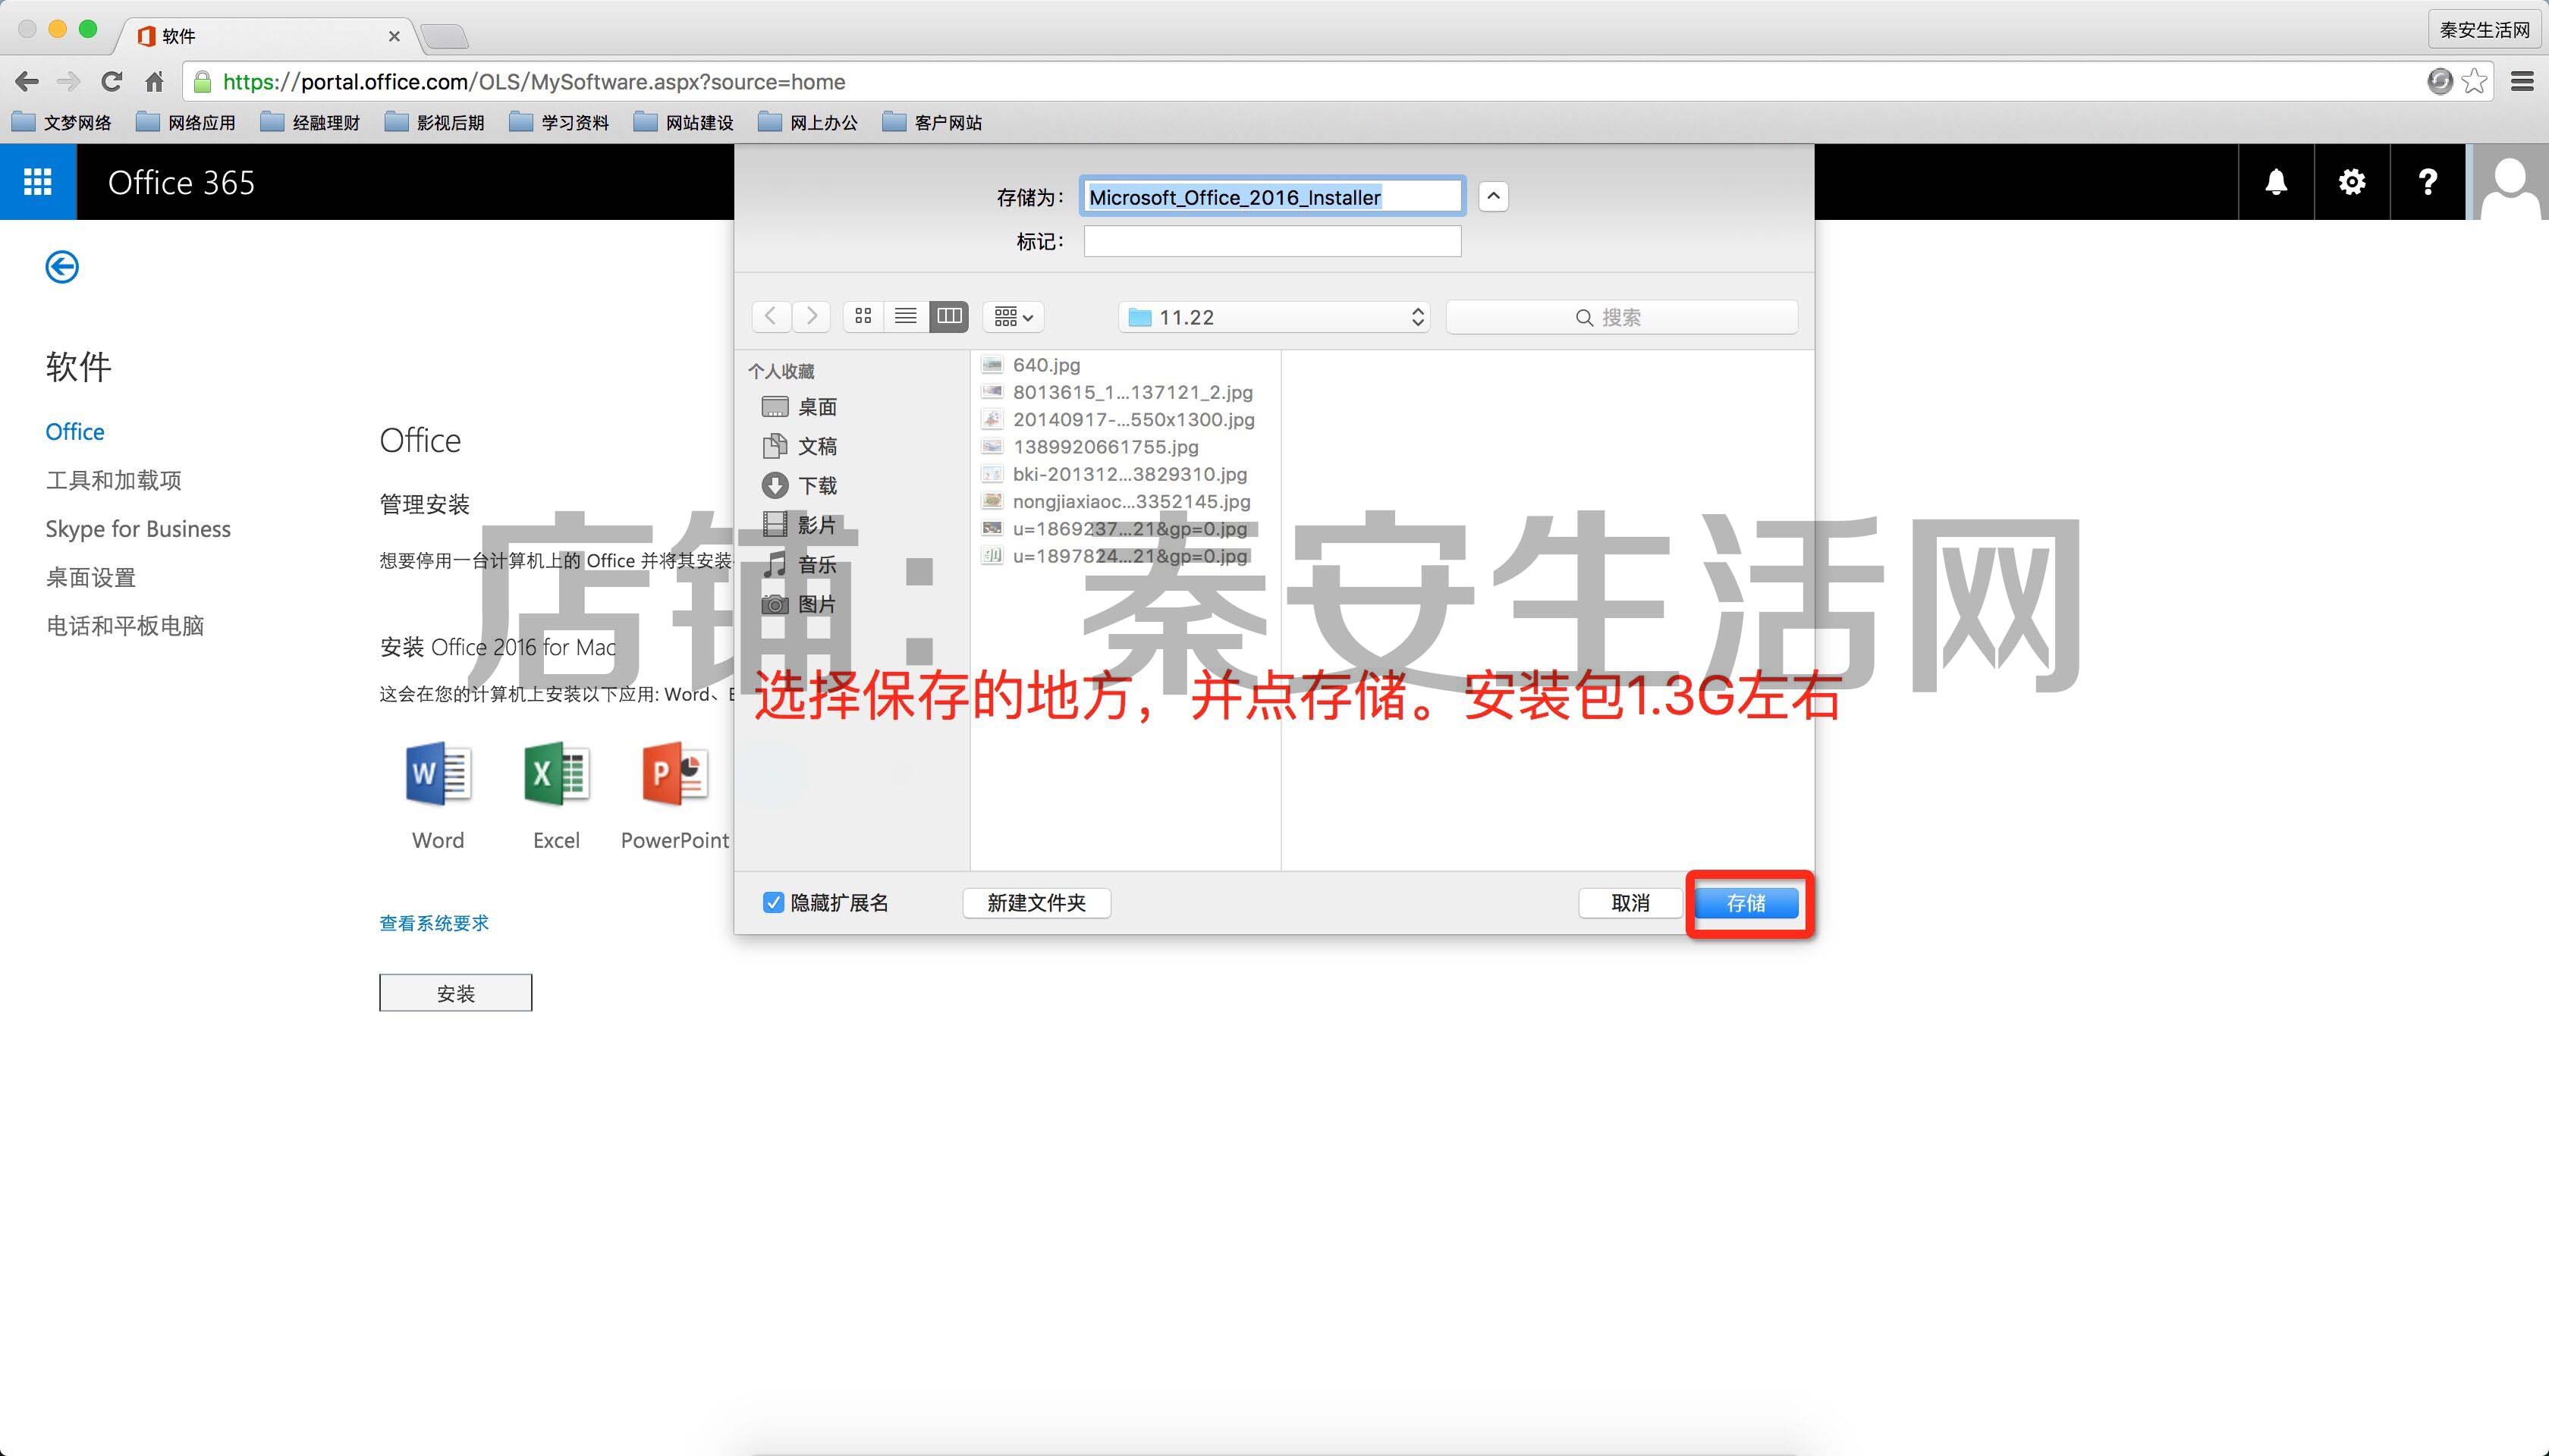Navigate forward in the save dialog

[x=812, y=317]
